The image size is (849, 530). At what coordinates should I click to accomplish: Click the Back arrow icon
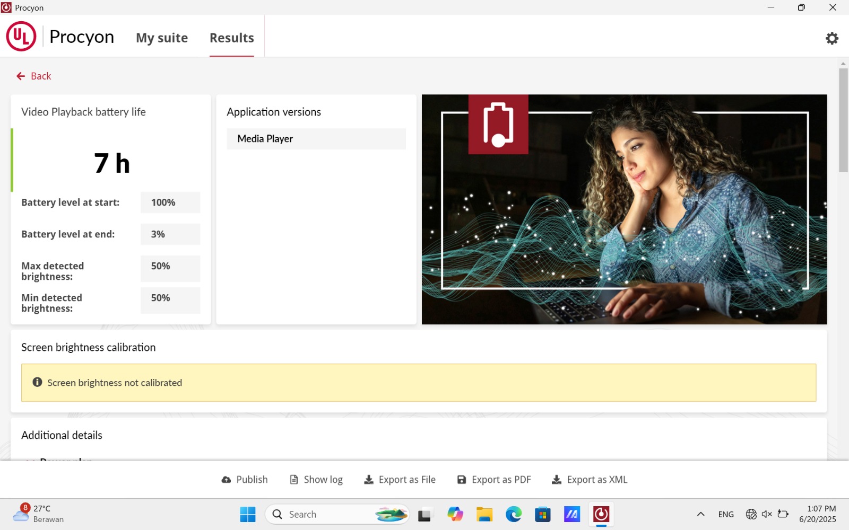tap(21, 76)
